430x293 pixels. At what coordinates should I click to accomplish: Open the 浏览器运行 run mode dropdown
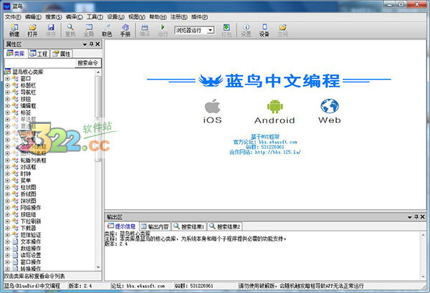210,30
